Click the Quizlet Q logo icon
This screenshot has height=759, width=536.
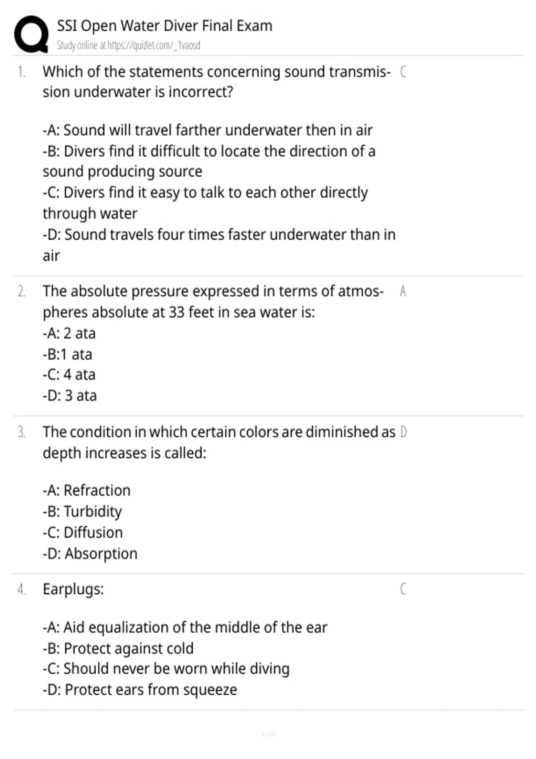coord(31,34)
